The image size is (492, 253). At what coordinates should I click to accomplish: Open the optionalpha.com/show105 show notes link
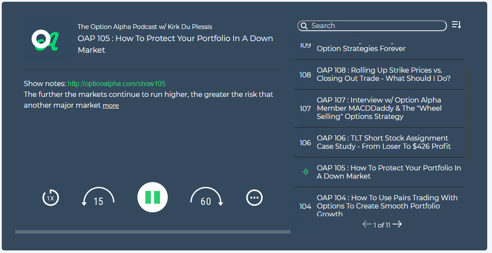pyautogui.click(x=117, y=83)
